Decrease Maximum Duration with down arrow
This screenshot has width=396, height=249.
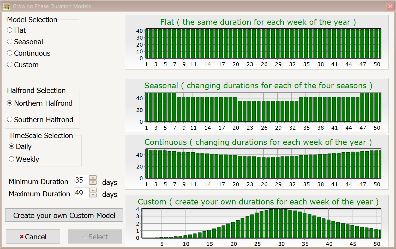pos(93,195)
